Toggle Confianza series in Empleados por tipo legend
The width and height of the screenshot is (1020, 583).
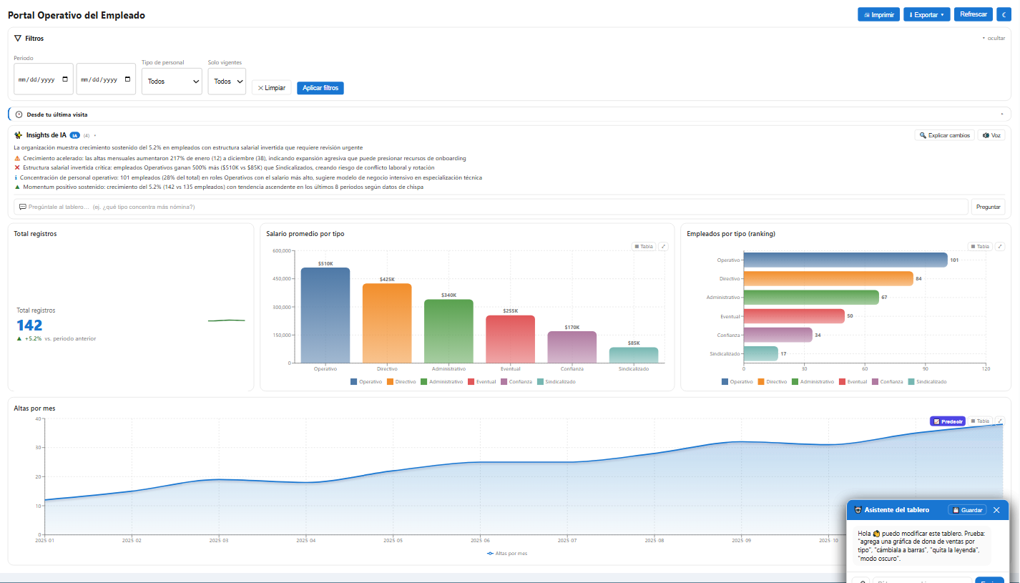click(x=886, y=382)
